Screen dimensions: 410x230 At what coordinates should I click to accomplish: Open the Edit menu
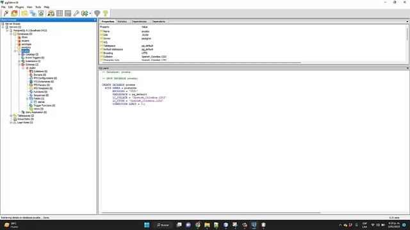point(10,7)
